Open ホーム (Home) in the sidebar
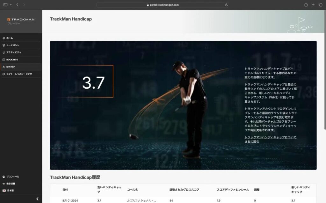326x203 pixels. 10,38
